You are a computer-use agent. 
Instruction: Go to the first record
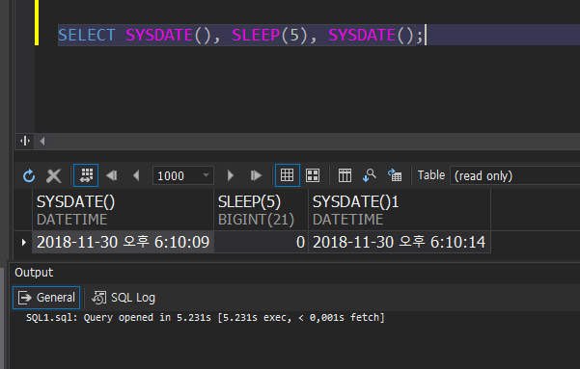111,175
